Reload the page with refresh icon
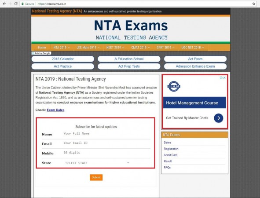The width and height of the screenshot is (260, 198). [16, 4]
